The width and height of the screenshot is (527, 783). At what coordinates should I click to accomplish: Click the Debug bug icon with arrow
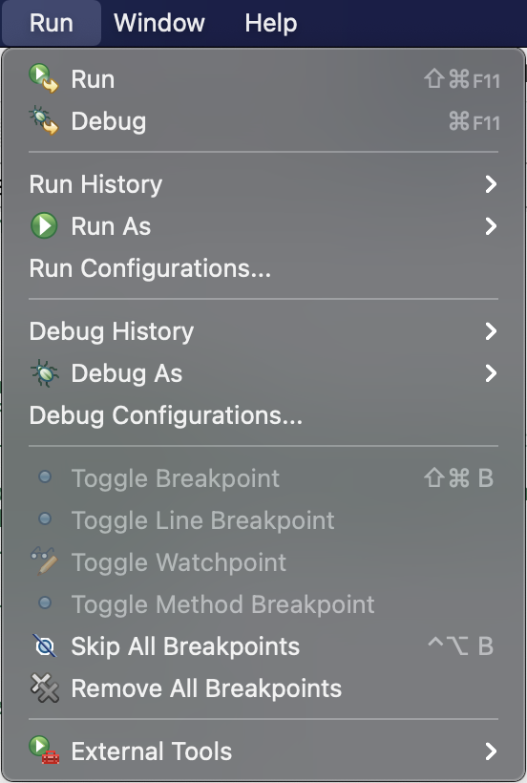pos(44,121)
